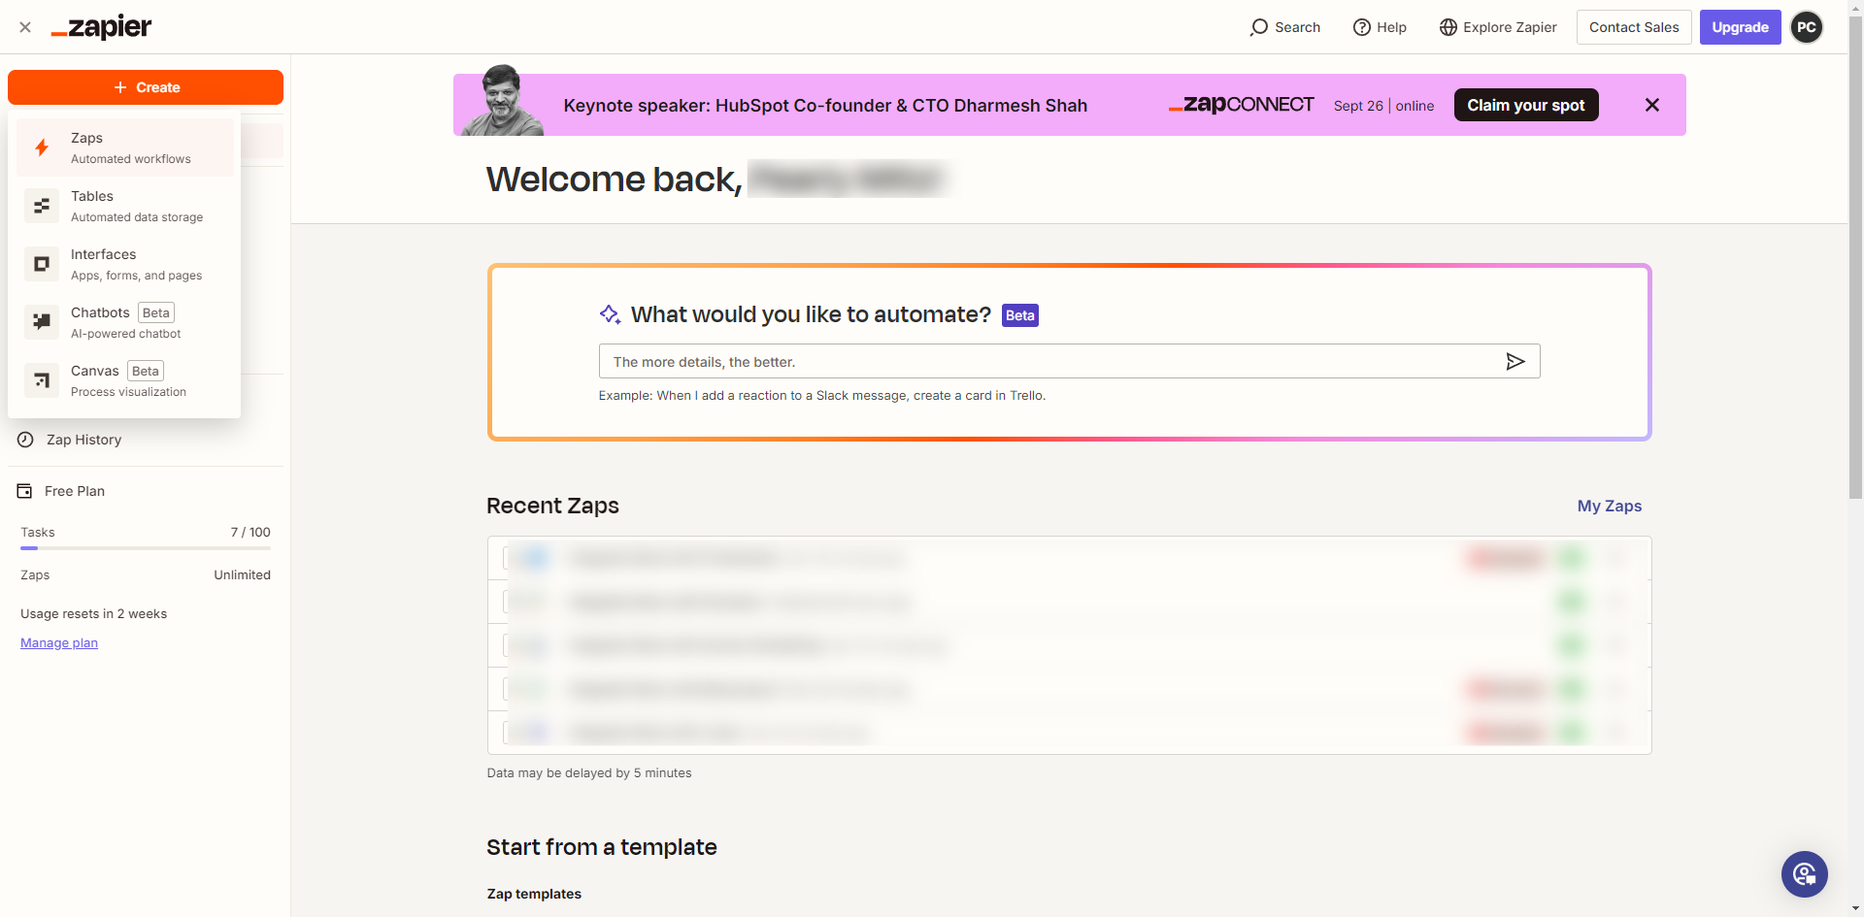Select Canvas process visualization
This screenshot has height=917, width=1864.
(x=125, y=380)
